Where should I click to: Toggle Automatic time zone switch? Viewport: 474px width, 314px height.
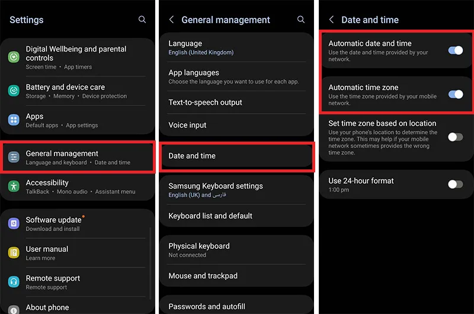click(455, 94)
